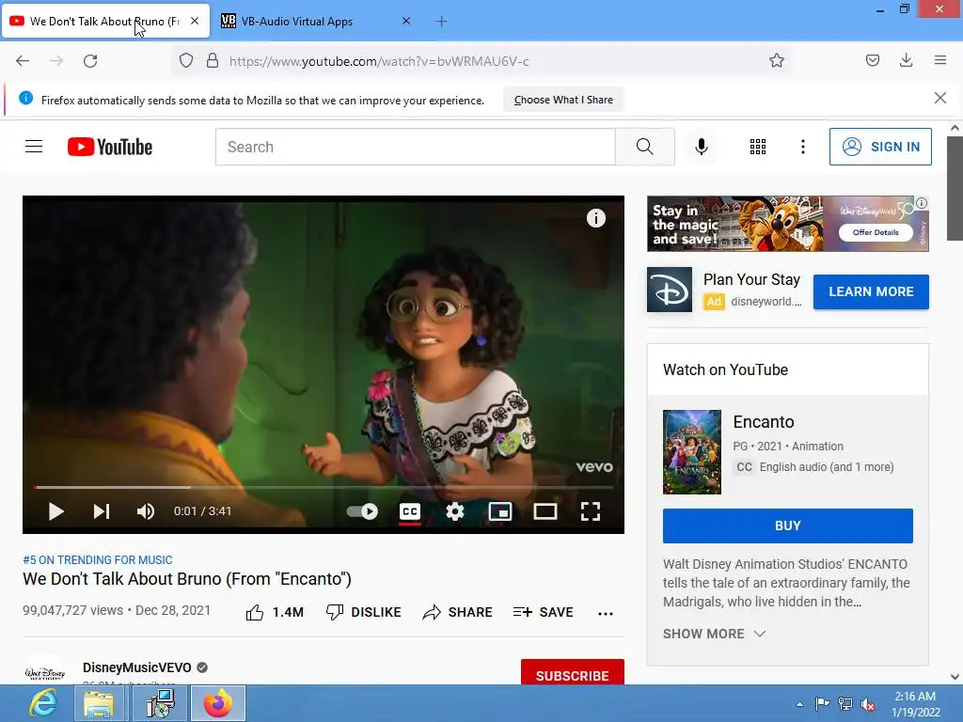Viewport: 963px width, 722px height.
Task: Toggle closed captions (CC)
Action: click(410, 512)
